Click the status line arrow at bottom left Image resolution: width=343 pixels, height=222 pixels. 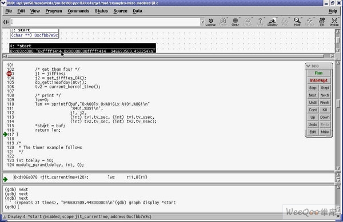click(4, 217)
